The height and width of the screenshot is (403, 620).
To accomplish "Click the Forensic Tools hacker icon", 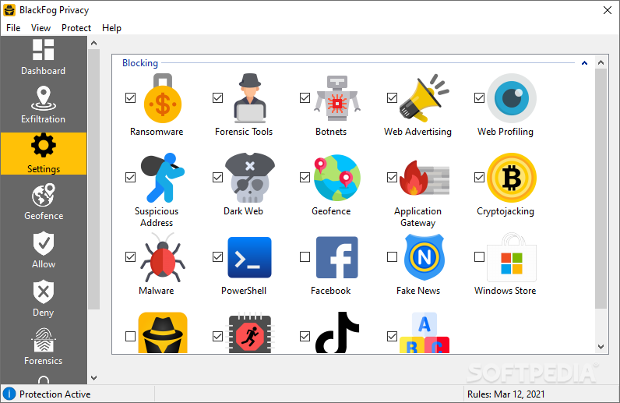I will (249, 98).
